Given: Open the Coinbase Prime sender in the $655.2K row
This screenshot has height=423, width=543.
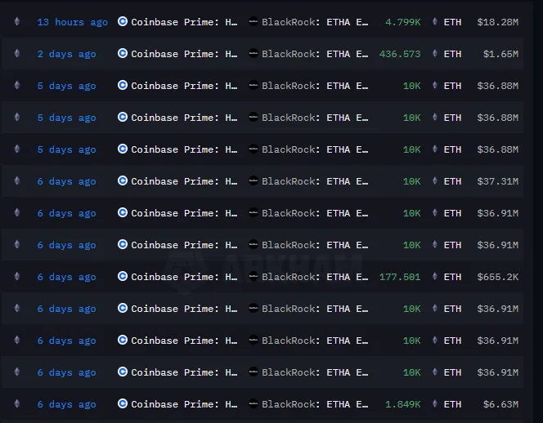Looking at the screenshot, I should click(x=184, y=277).
